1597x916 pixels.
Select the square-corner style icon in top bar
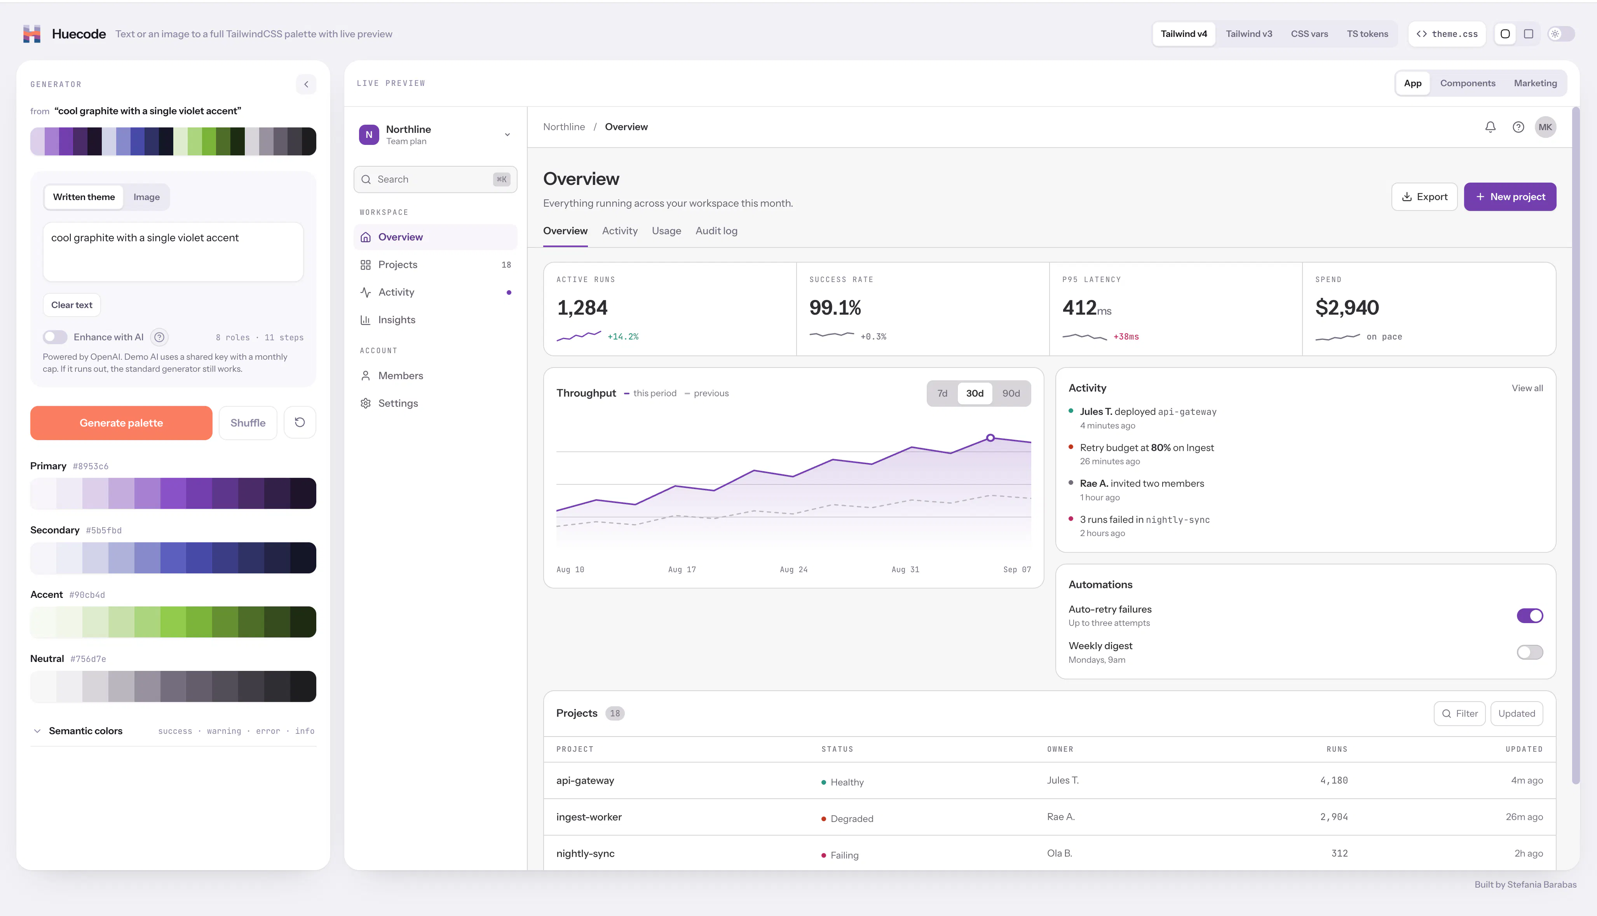pyautogui.click(x=1528, y=34)
